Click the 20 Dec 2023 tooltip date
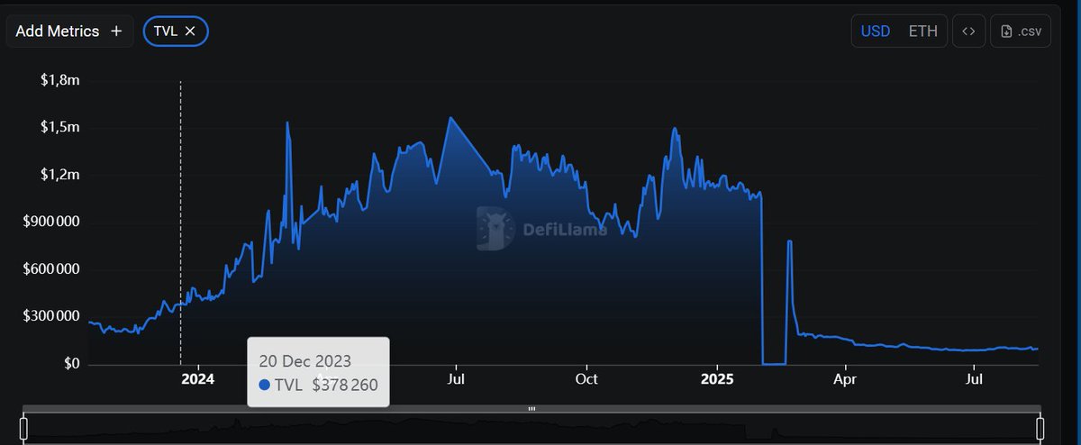 (x=304, y=360)
